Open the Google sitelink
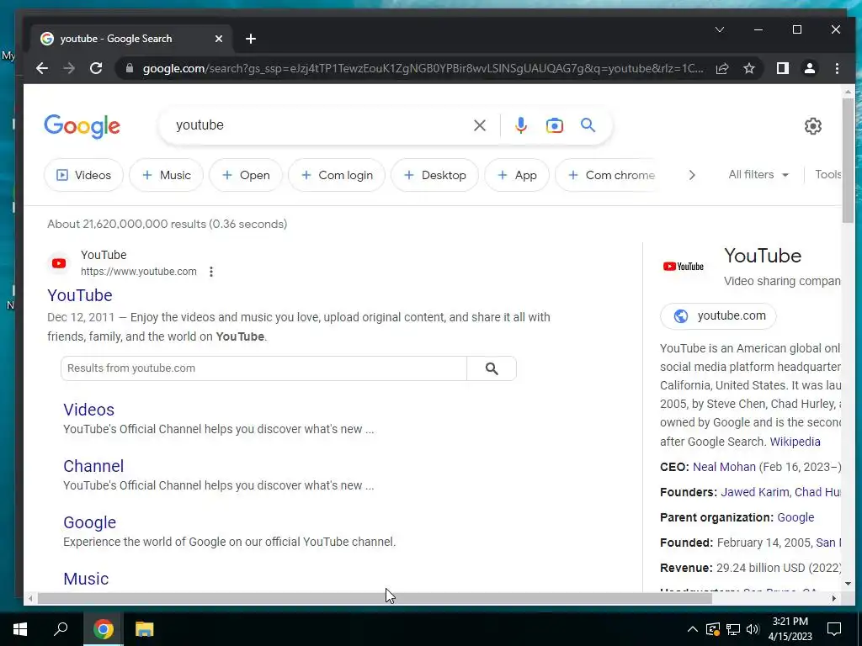This screenshot has width=862, height=646. (x=89, y=522)
